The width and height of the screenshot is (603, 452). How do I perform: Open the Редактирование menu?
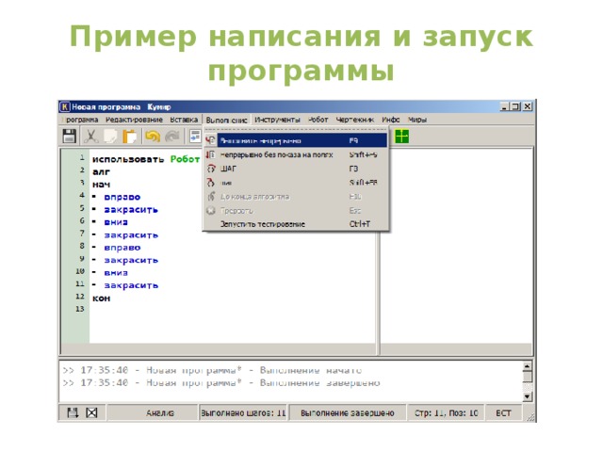[x=134, y=120]
